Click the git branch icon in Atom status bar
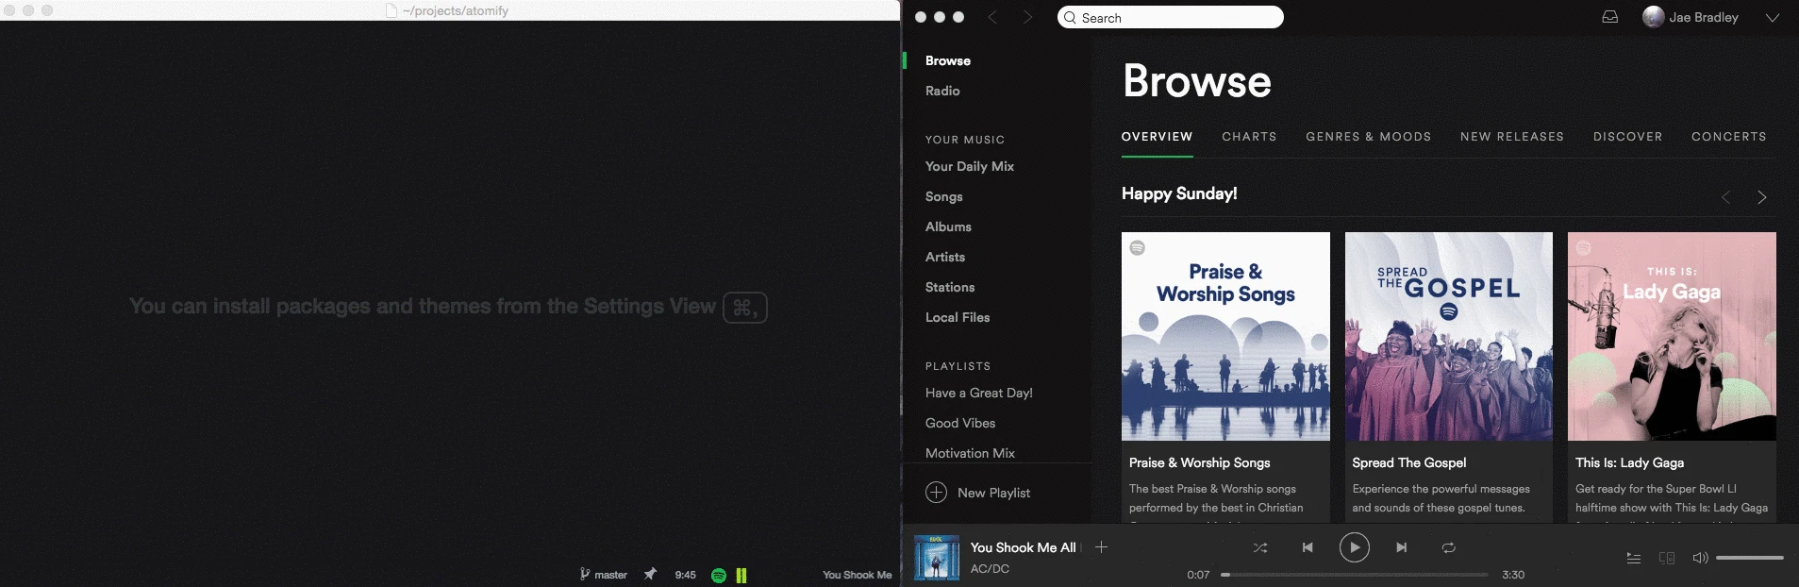1799x587 pixels. [x=585, y=574]
